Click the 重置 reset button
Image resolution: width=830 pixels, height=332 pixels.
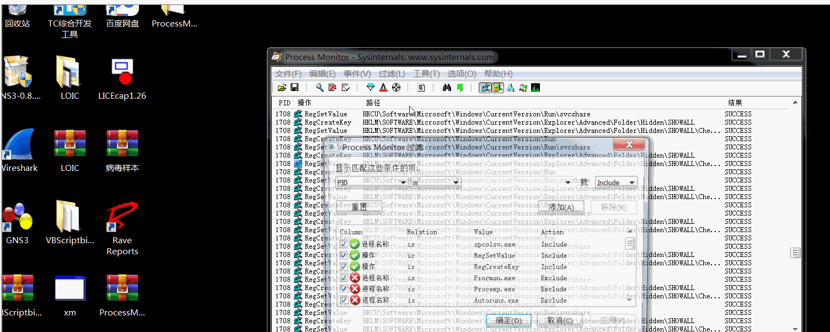click(359, 207)
